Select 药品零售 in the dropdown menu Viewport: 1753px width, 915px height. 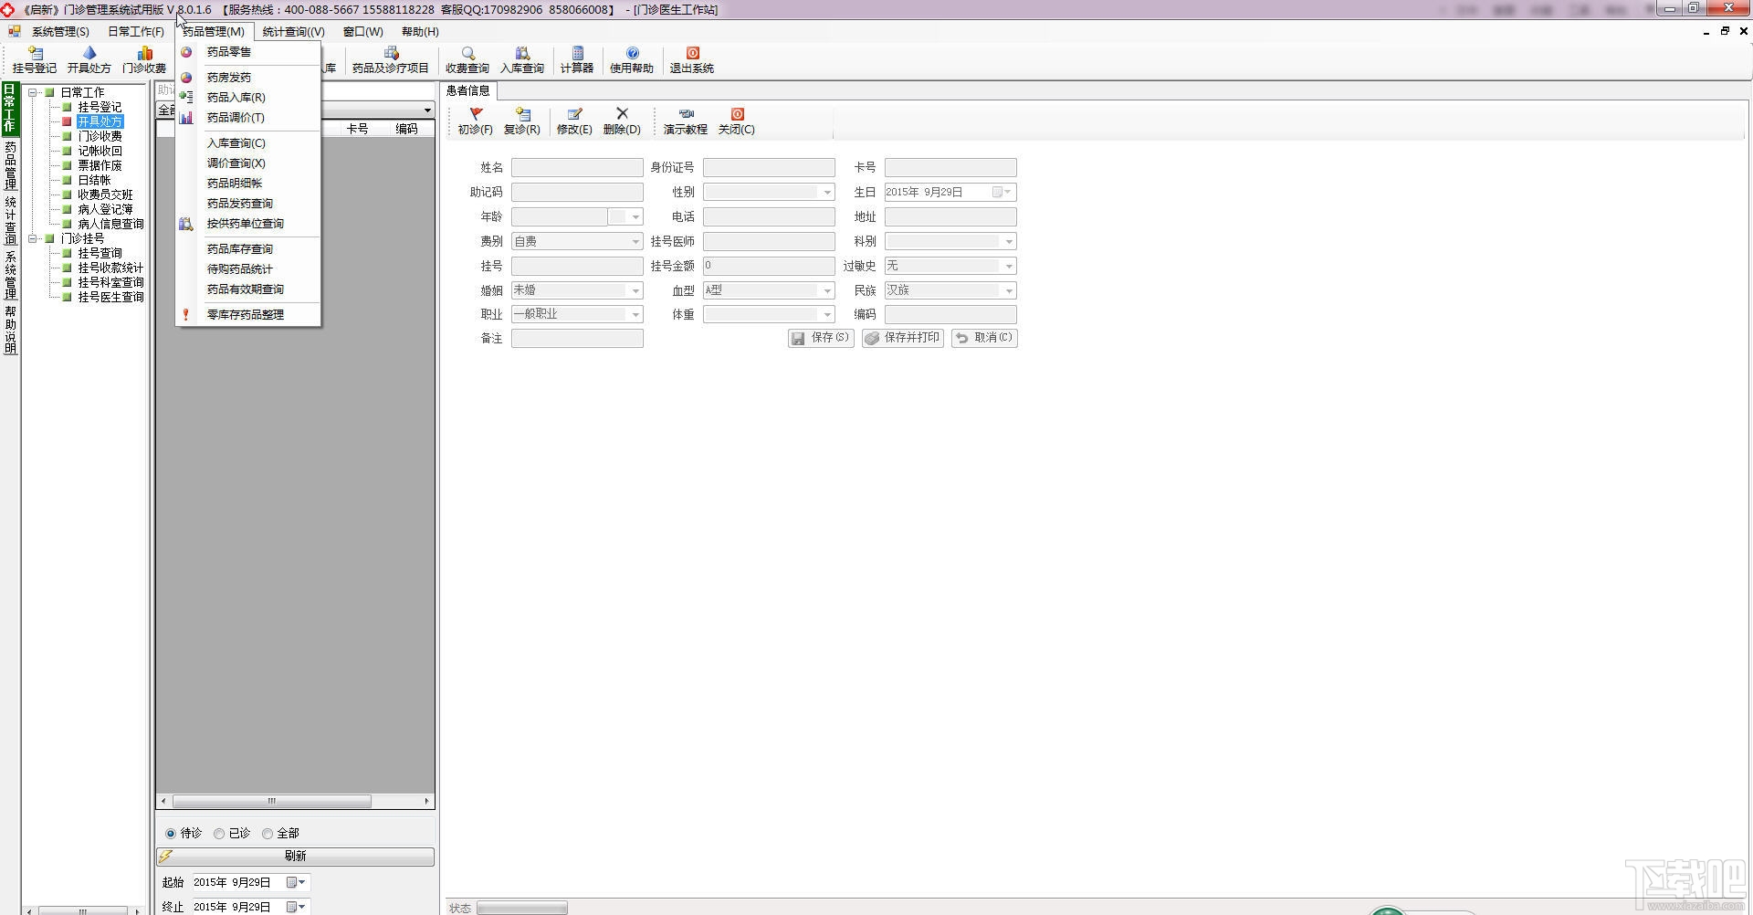(x=248, y=52)
